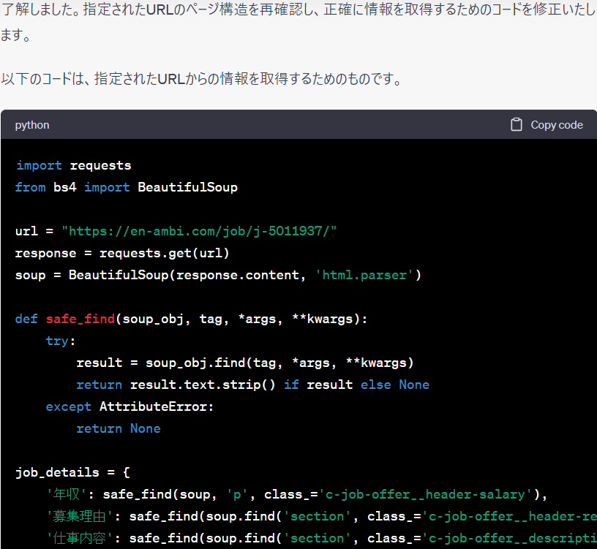Click the sentence starting "以下のコードは"
The height and width of the screenshot is (549, 597).
[x=202, y=79]
